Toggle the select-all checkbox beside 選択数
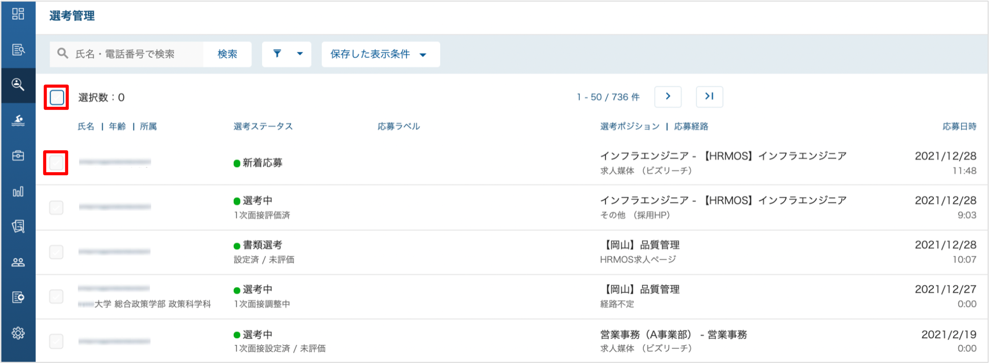This screenshot has width=989, height=363. tap(57, 97)
